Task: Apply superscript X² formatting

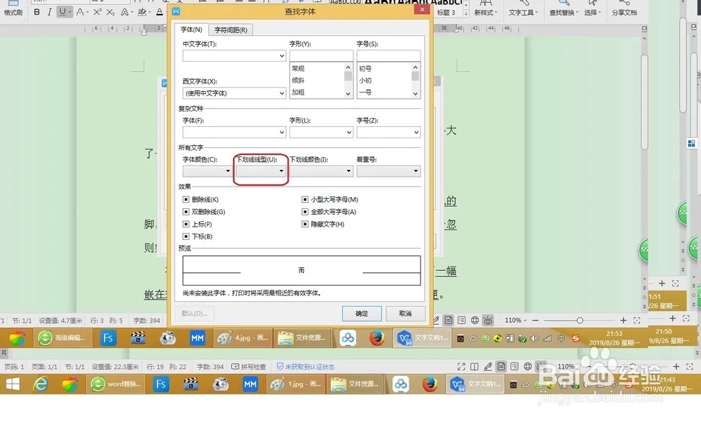Action: (97, 12)
